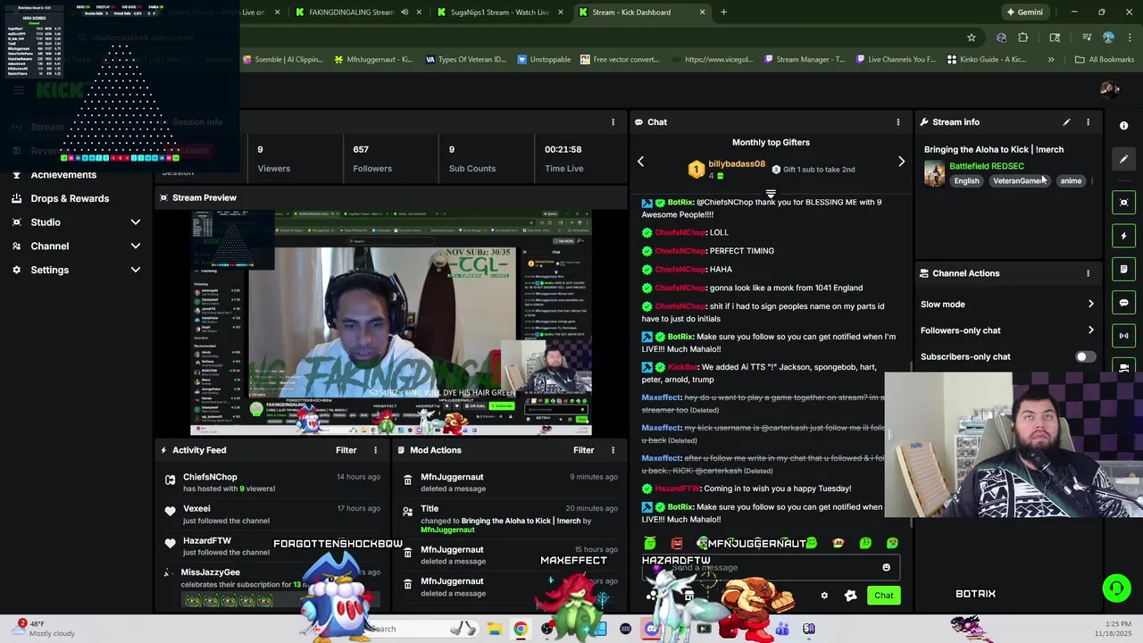The height and width of the screenshot is (643, 1143).
Task: Open Drops & Rewards in sidebar
Action: (70, 198)
